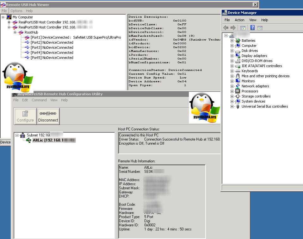Open the Command menu in AnywhereUSB utility
The width and height of the screenshot is (303, 239).
(39, 100)
